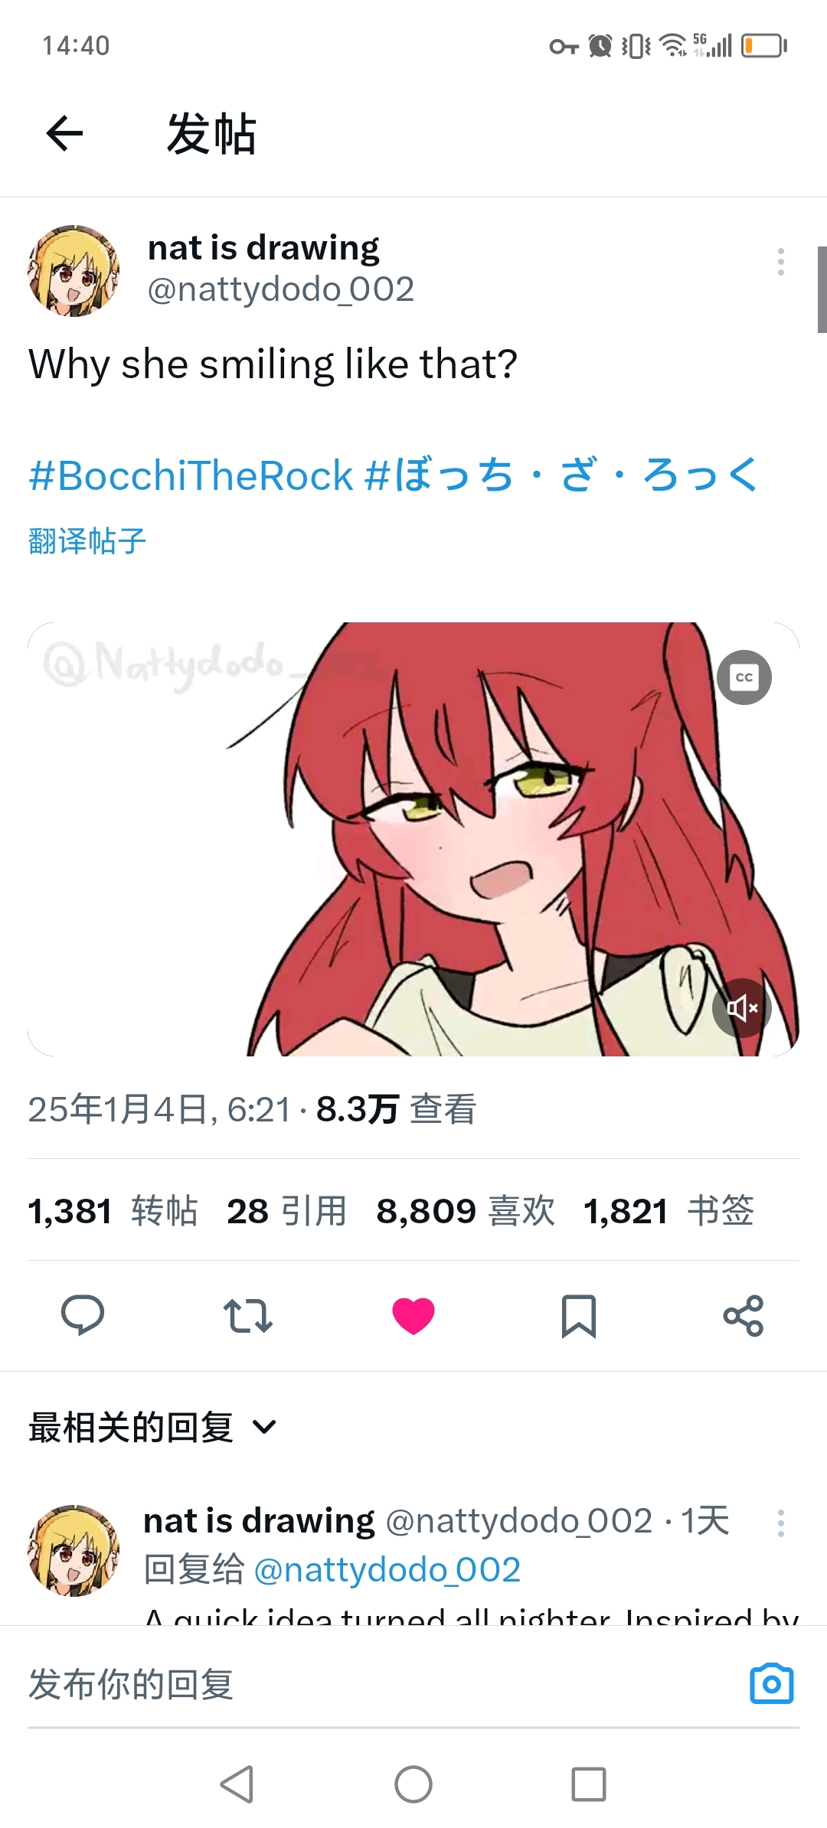Screen dimensions: 827x1828
Task: Tap 翻译帖子 translate post link
Action: click(87, 541)
